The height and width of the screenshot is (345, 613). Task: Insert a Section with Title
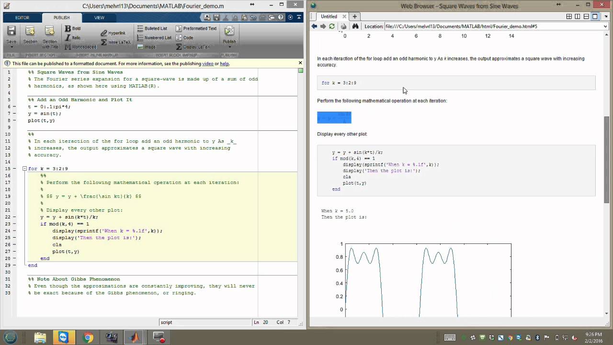[x=50, y=37]
